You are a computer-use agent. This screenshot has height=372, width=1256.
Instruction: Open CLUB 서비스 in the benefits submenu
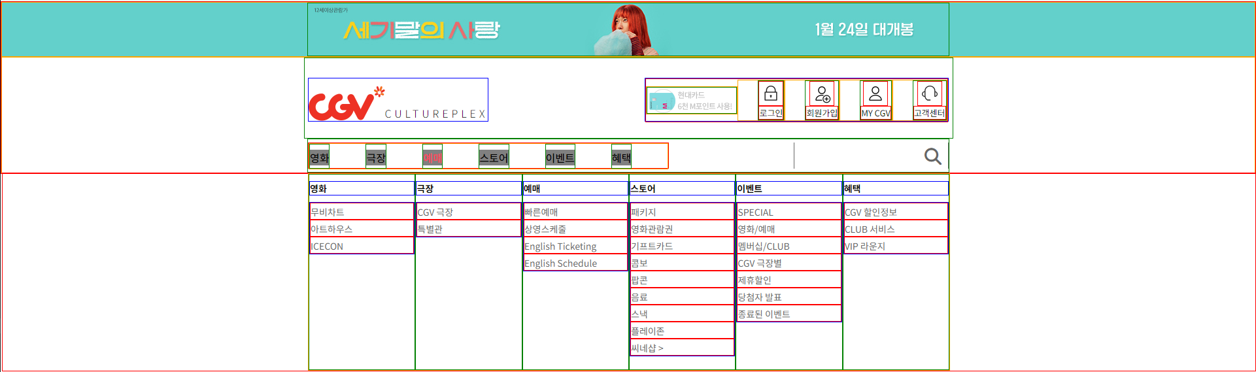pos(896,229)
